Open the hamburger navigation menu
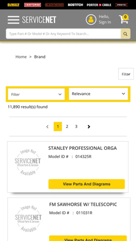The image size is (136, 241). coord(14,20)
